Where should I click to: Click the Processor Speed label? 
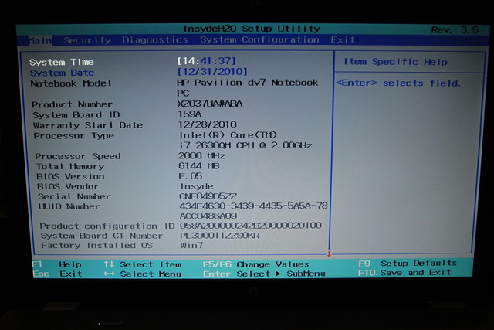tap(78, 156)
